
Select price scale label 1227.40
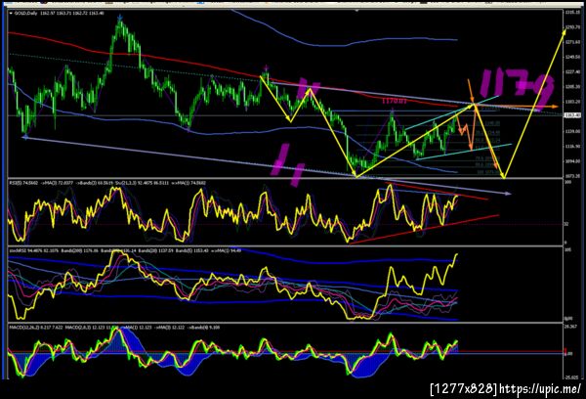[573, 71]
